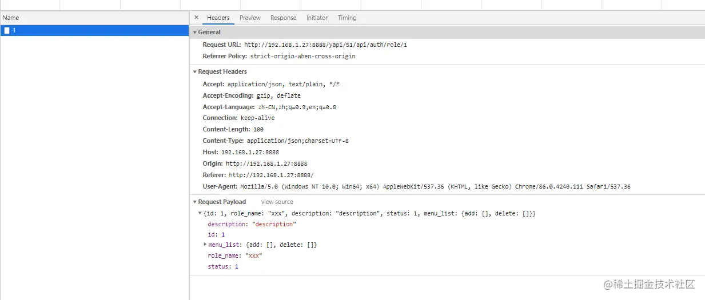The height and width of the screenshot is (300, 705).
Task: Open the Response tab
Action: tap(283, 18)
